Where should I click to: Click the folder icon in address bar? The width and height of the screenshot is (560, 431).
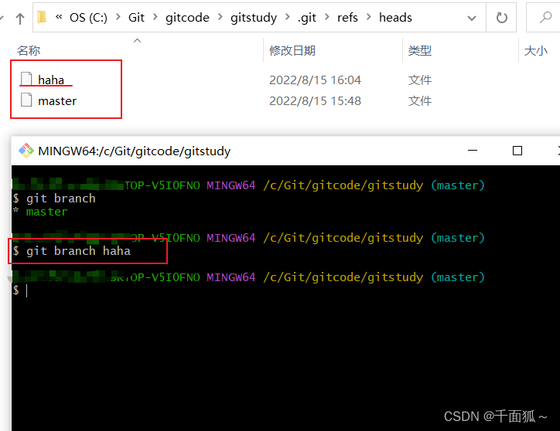pyautogui.click(x=42, y=17)
